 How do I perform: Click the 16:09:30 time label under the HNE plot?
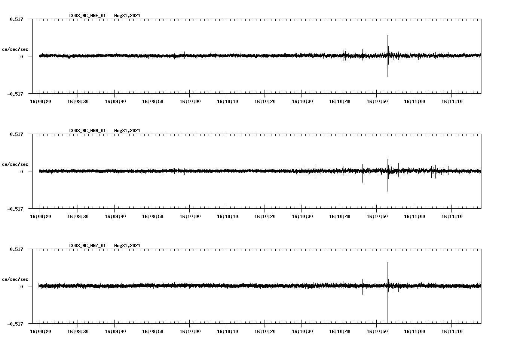click(78, 102)
